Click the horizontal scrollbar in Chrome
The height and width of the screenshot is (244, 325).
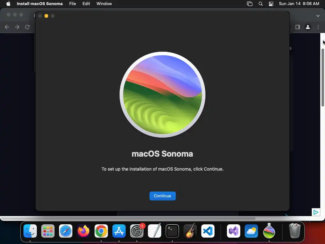128,218
